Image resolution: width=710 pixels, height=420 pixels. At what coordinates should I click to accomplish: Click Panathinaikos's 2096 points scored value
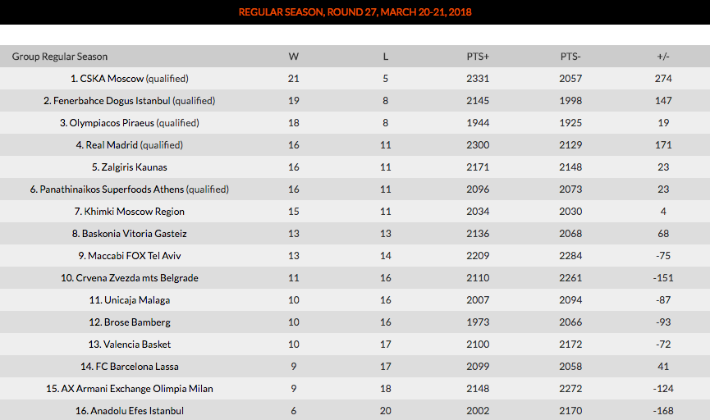(478, 189)
